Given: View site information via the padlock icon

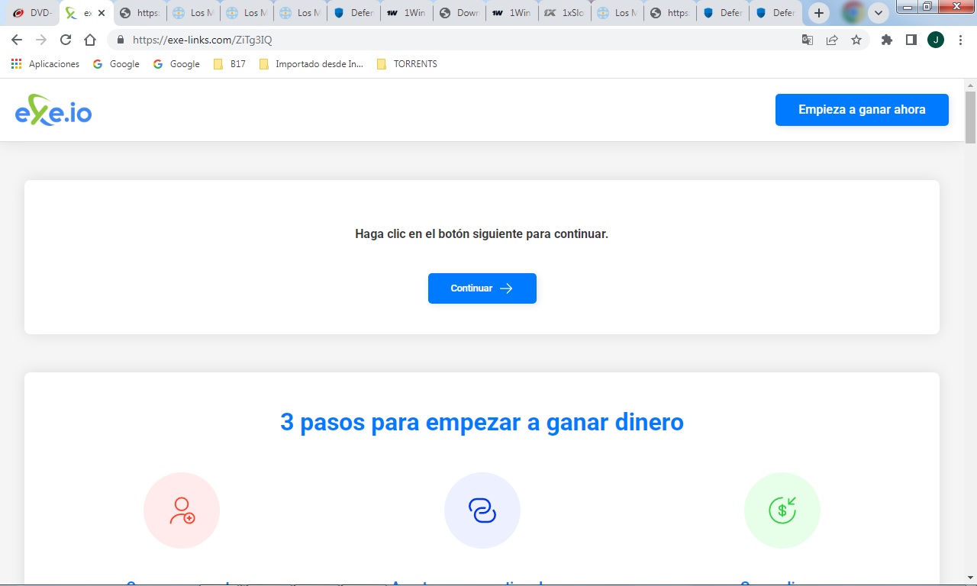Looking at the screenshot, I should click(121, 40).
